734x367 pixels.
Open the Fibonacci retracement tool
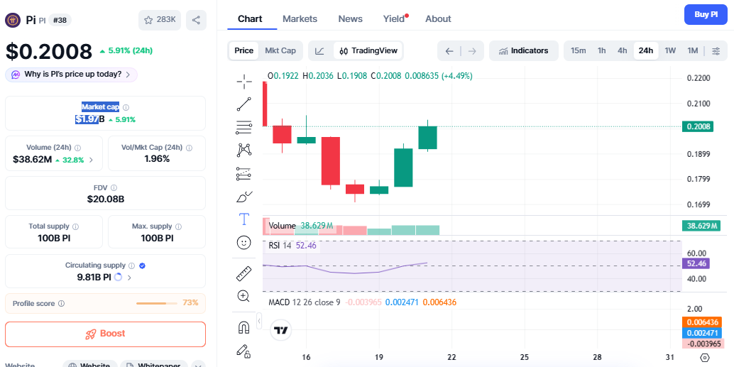tap(244, 128)
